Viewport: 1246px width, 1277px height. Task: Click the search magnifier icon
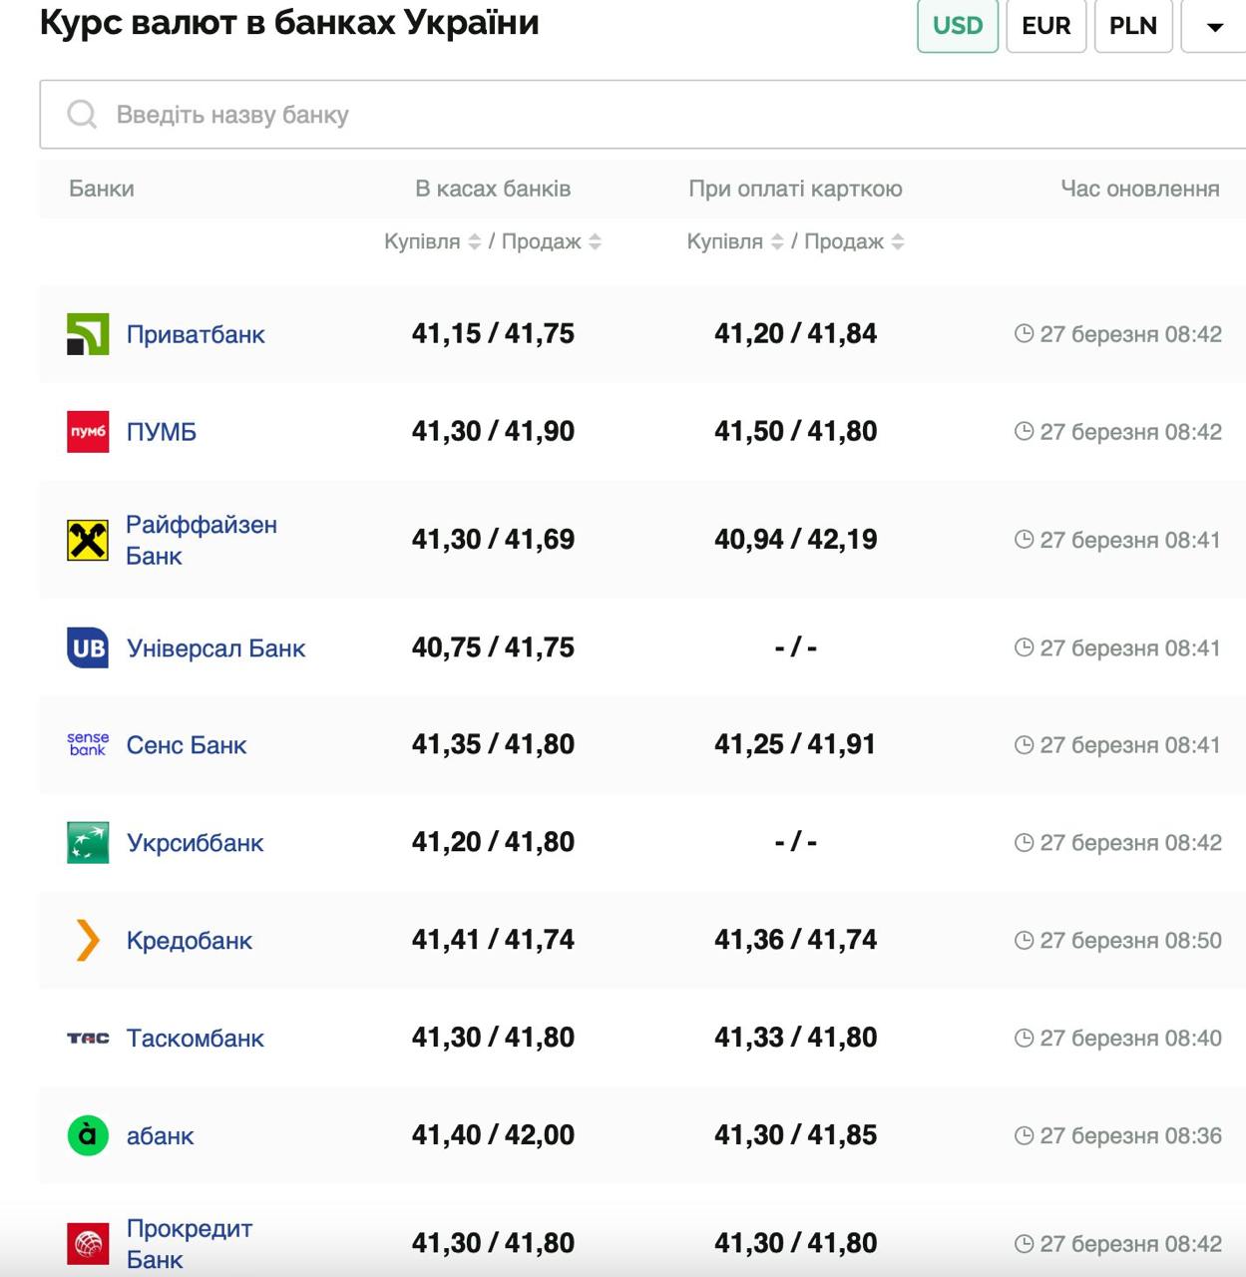(x=82, y=115)
